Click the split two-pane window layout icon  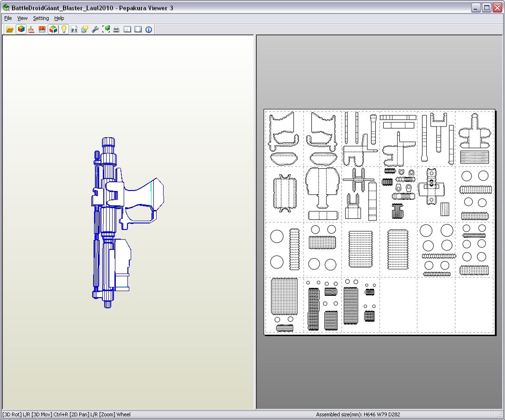[x=127, y=29]
